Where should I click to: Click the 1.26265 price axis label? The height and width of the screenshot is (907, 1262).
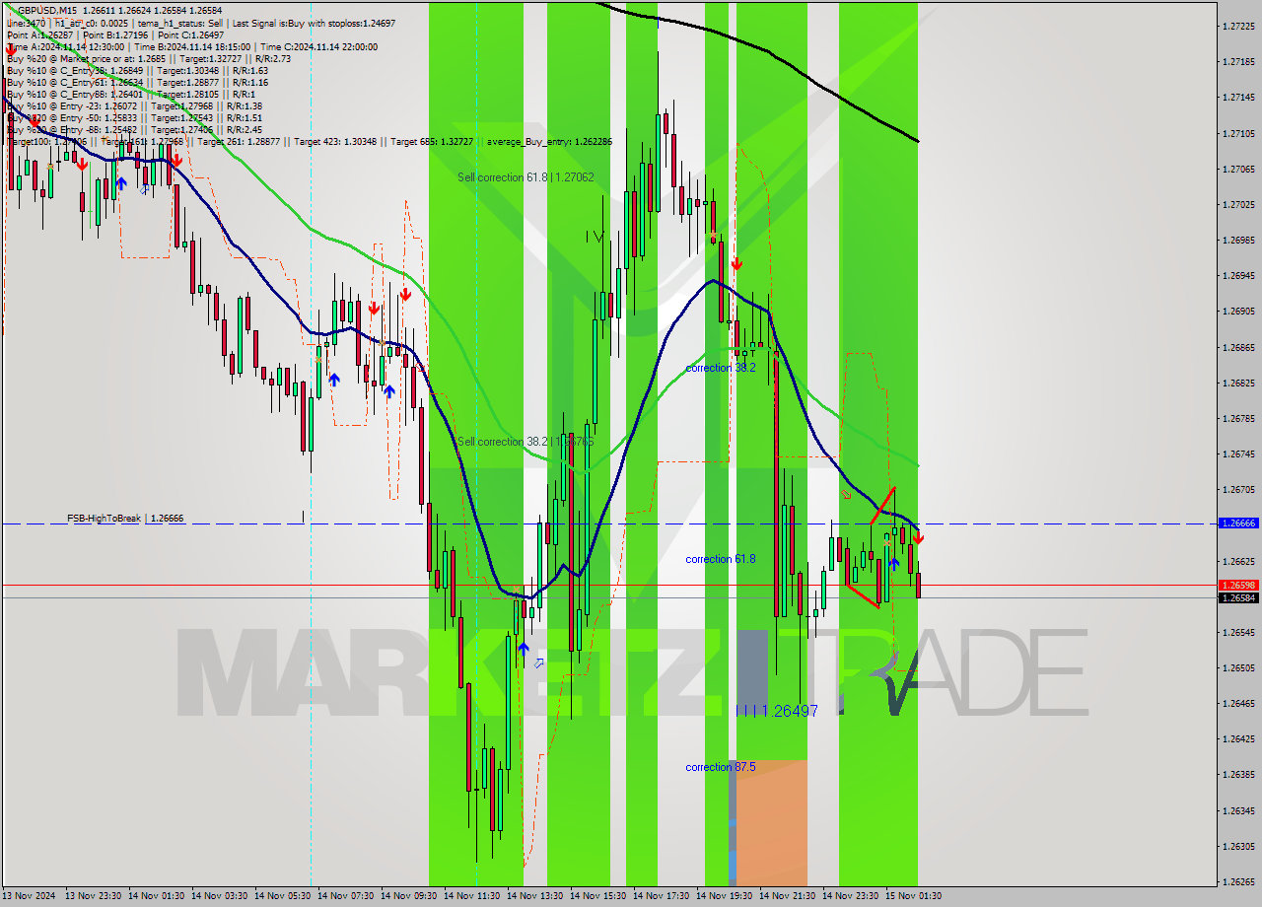[x=1238, y=881]
